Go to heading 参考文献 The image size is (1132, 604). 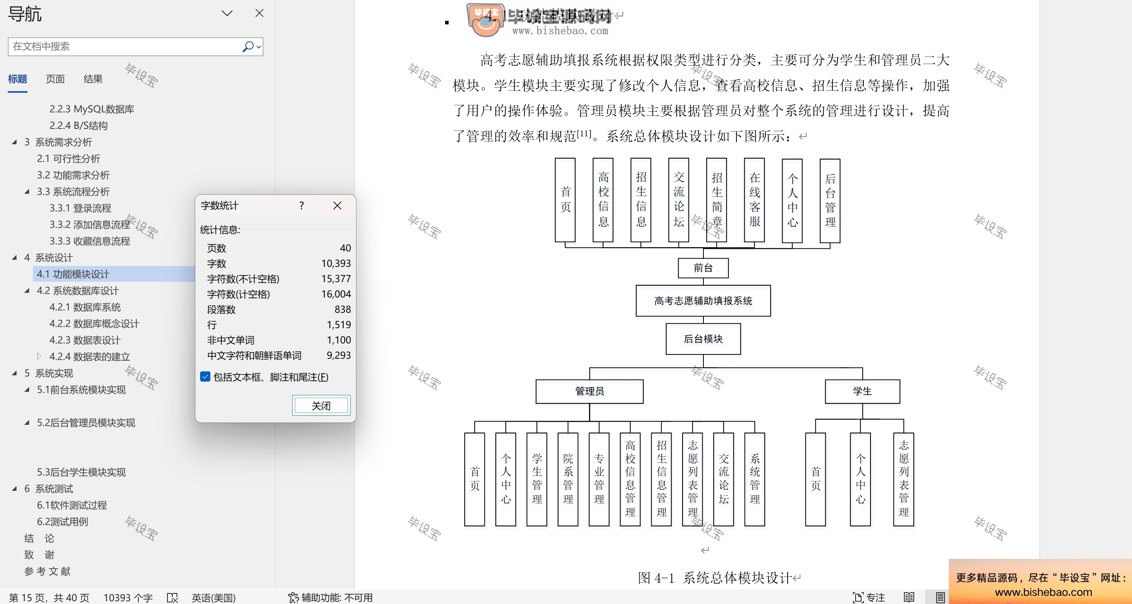(x=48, y=571)
